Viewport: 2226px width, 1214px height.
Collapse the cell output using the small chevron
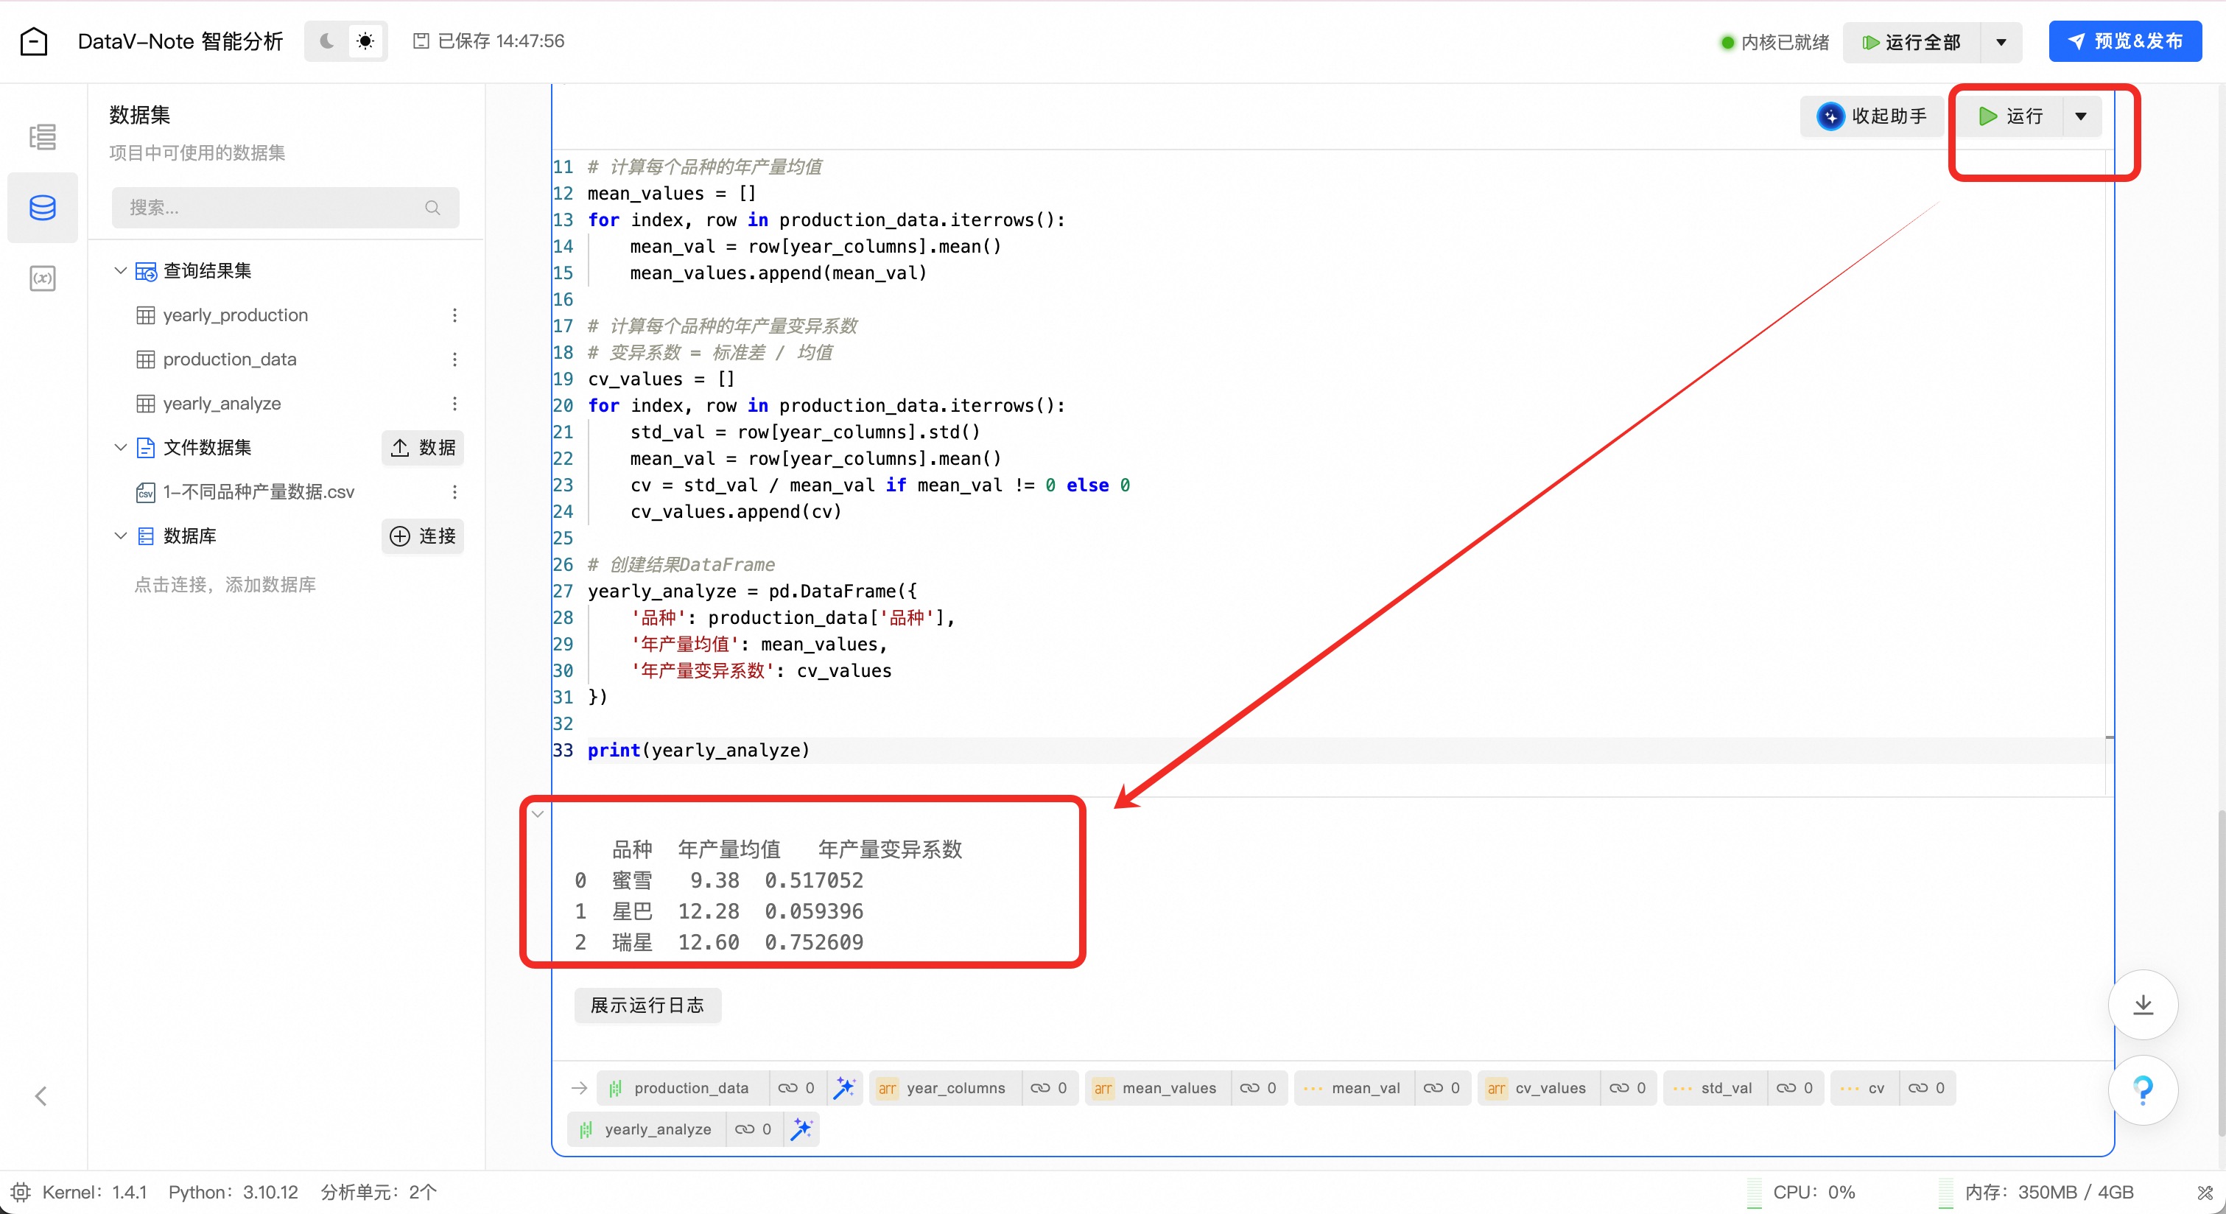pos(538,814)
